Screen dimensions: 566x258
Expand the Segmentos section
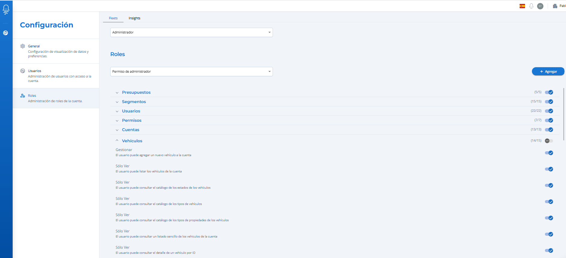click(134, 102)
